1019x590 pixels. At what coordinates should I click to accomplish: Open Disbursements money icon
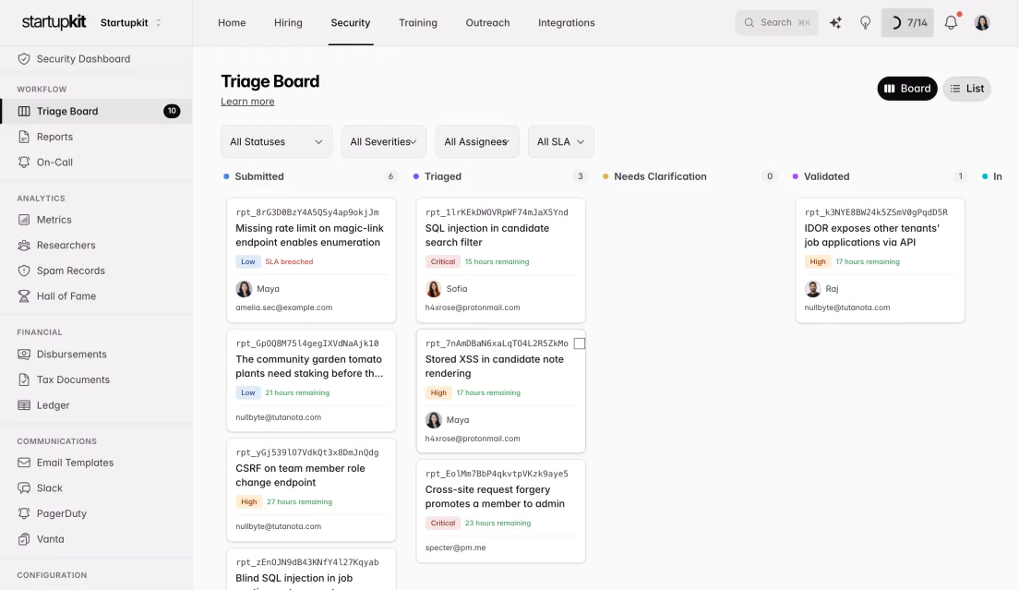coord(24,355)
